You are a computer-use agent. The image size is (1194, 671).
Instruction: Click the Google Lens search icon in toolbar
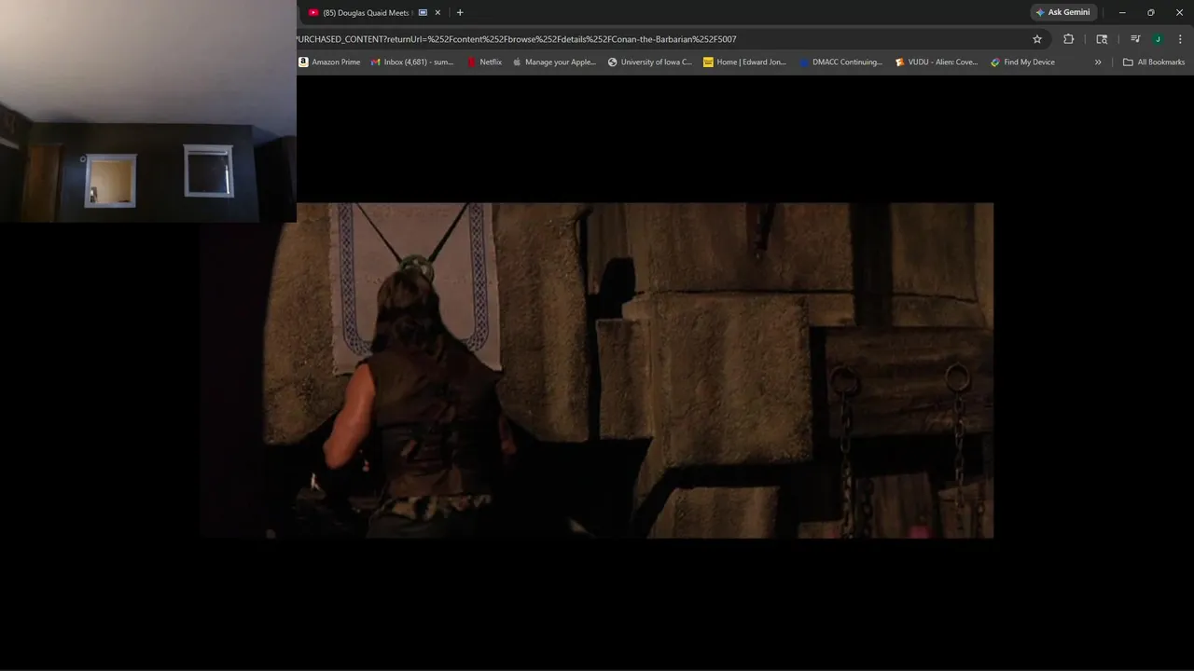pos(1102,39)
